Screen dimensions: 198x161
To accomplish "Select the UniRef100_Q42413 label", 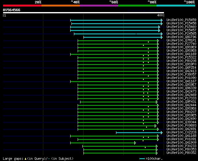I will (x=181, y=71).
